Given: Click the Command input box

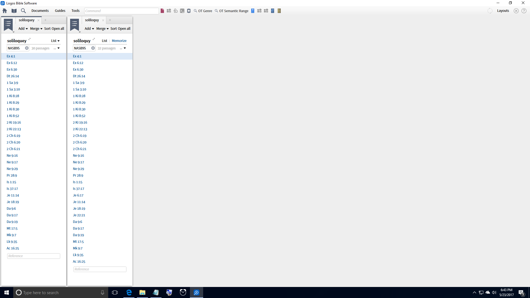Looking at the screenshot, I should (x=121, y=11).
